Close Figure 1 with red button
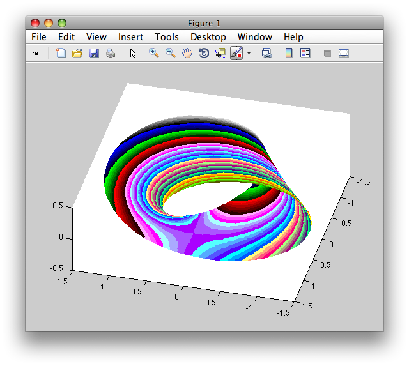The image size is (409, 366). tap(35, 23)
